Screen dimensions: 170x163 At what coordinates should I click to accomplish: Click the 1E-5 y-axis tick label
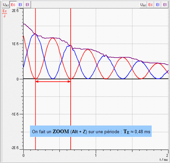point(15,44)
